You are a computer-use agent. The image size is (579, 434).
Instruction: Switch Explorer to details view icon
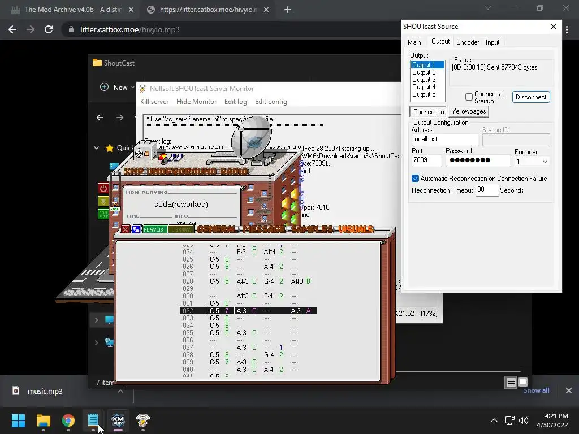(x=511, y=383)
